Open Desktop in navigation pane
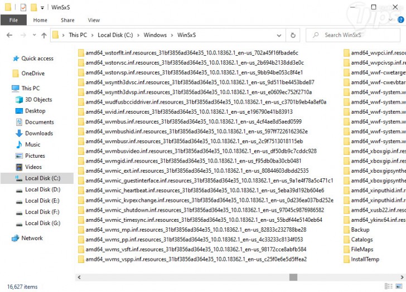Screen dimensions: 406x292 [30, 111]
